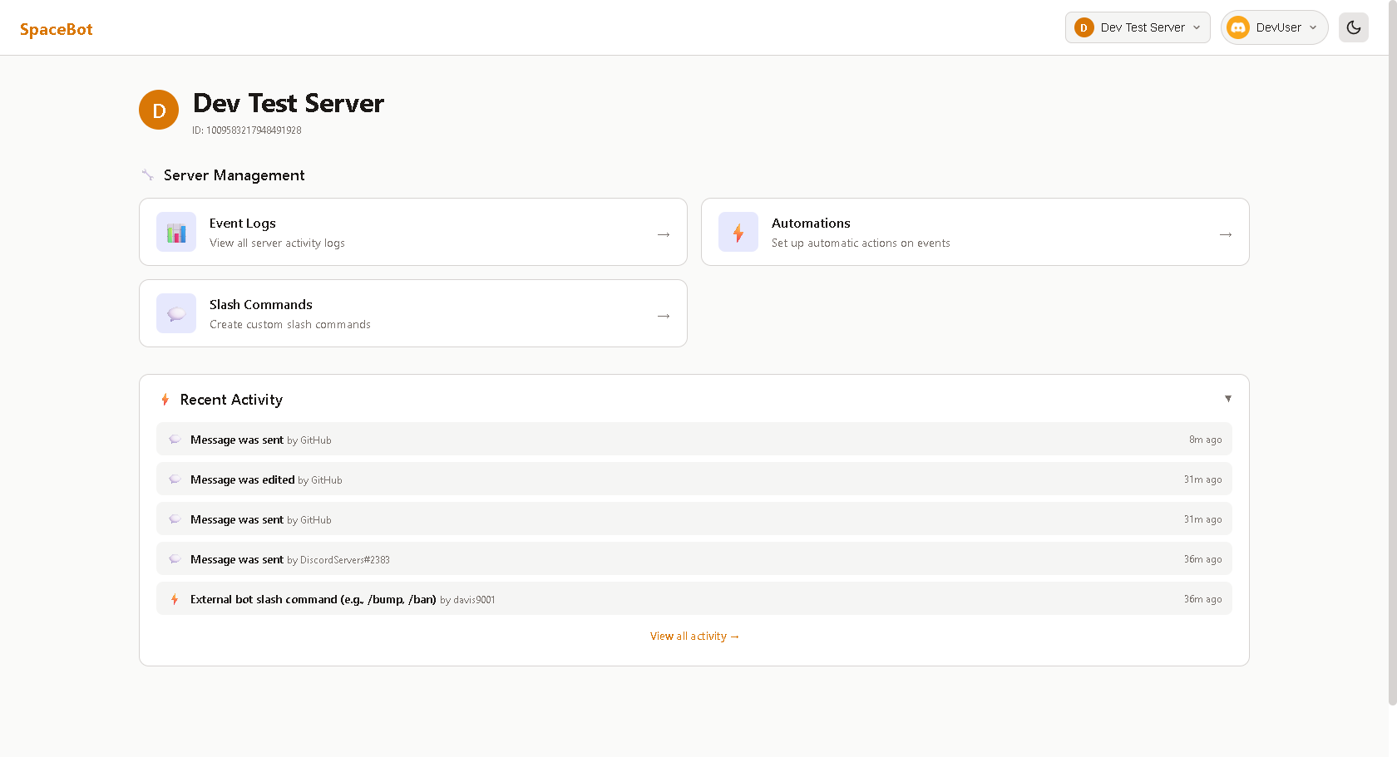Toggle dark mode with the moon button
This screenshot has height=757, width=1397.
1353,27
